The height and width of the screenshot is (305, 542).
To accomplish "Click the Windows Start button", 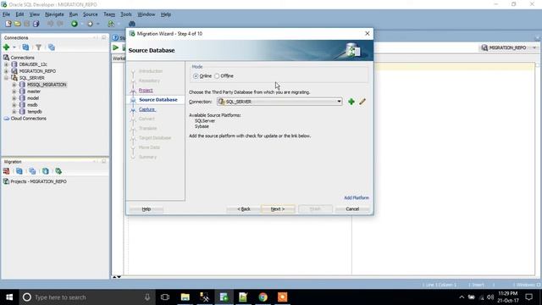I will point(9,297).
